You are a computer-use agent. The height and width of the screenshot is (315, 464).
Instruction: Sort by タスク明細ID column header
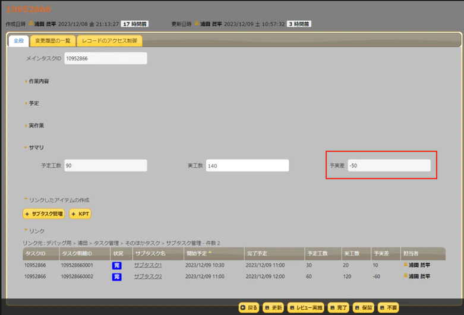(x=84, y=253)
